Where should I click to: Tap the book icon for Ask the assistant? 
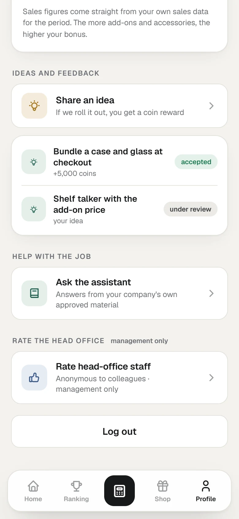[x=34, y=293]
